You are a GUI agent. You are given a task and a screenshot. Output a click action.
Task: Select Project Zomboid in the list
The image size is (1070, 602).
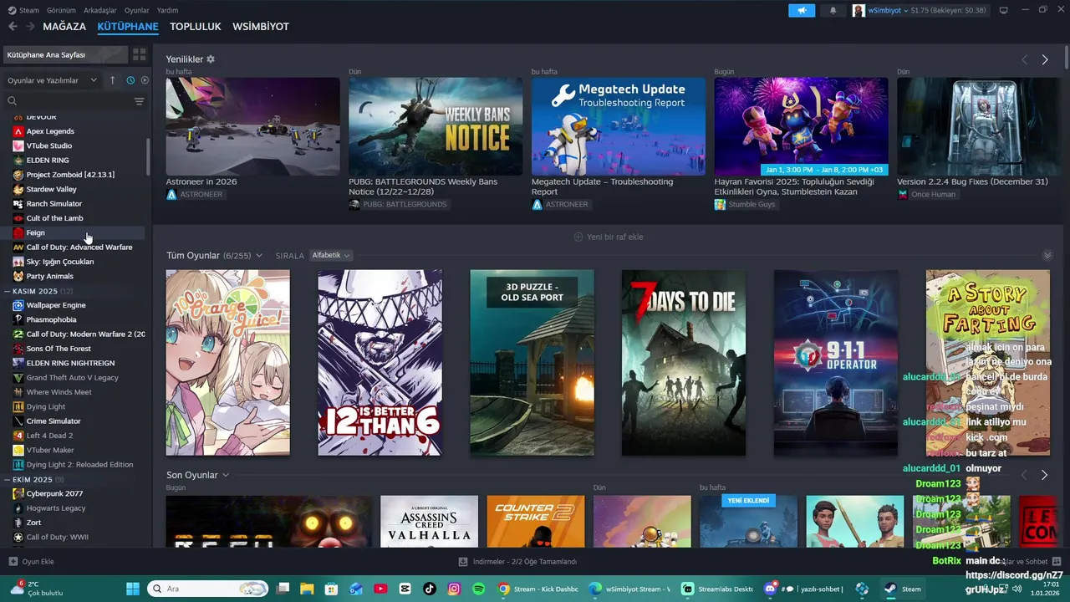coord(70,175)
